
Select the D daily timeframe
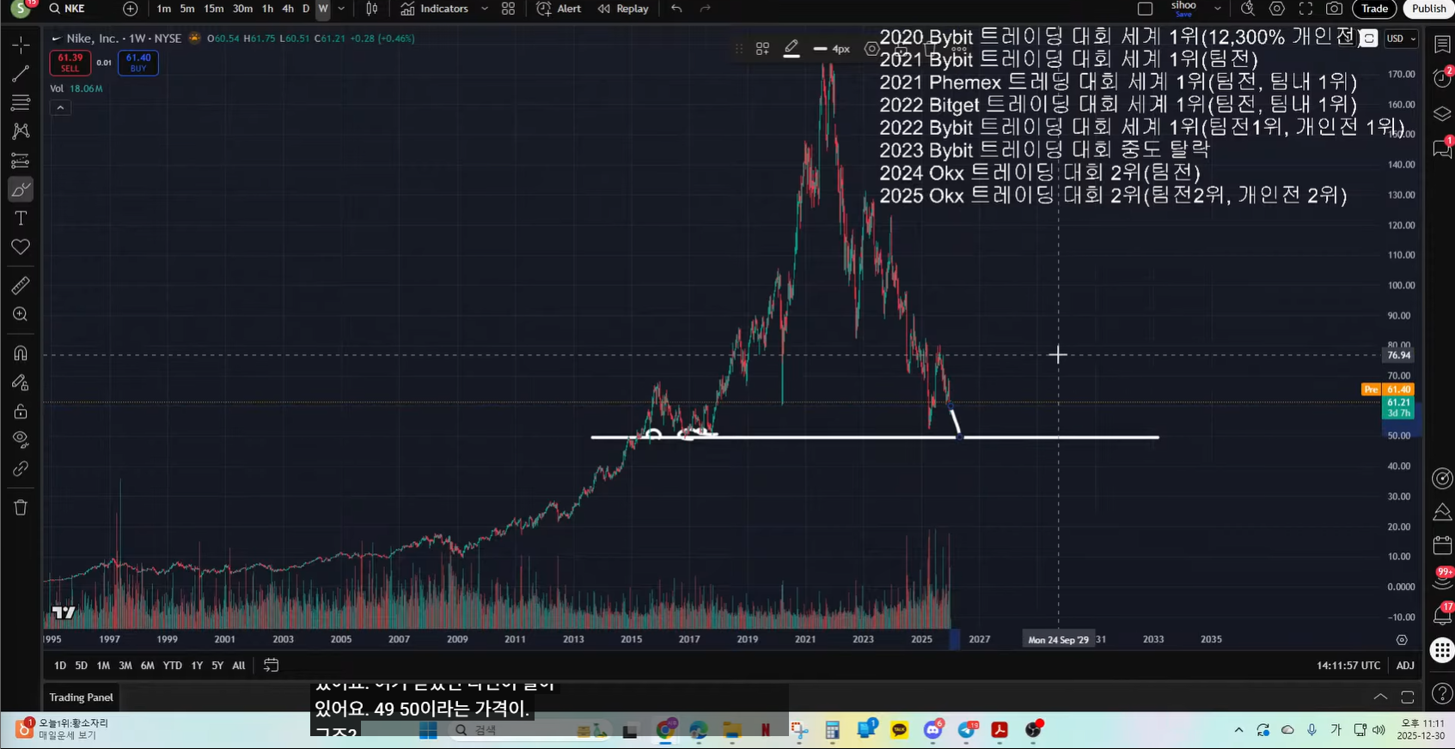(x=305, y=9)
